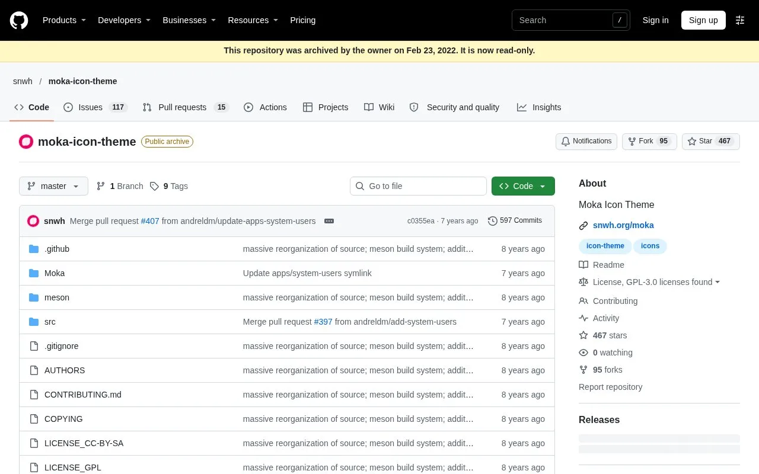Click the icon-theme topic tag
This screenshot has height=474, width=759.
[x=605, y=246]
